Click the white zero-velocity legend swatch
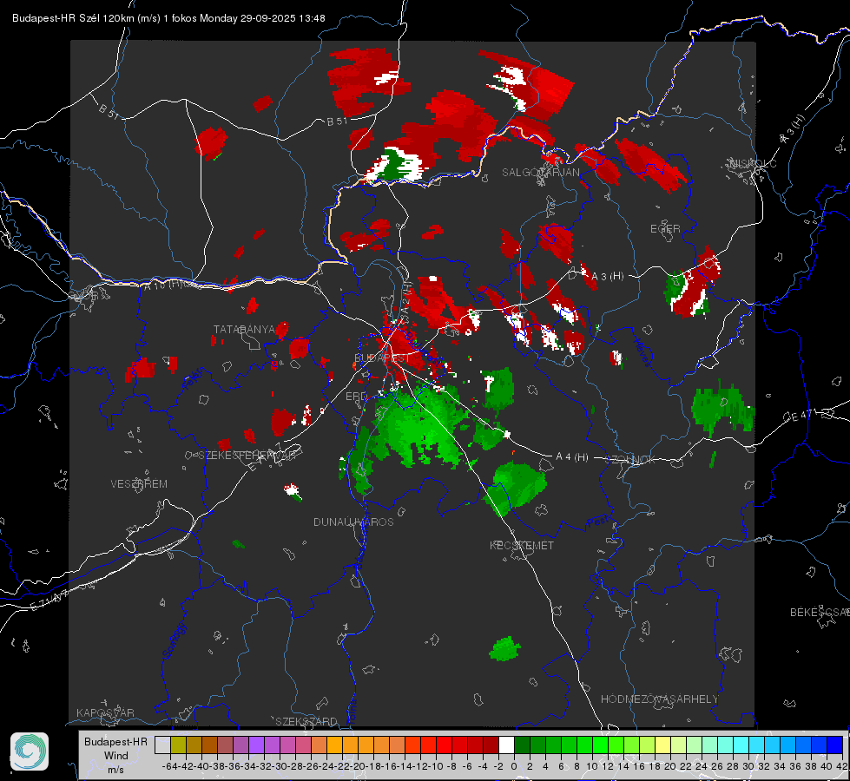The image size is (850, 781). point(506,745)
